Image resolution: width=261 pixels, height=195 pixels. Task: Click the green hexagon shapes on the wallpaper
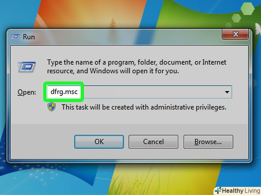[x=241, y=14]
